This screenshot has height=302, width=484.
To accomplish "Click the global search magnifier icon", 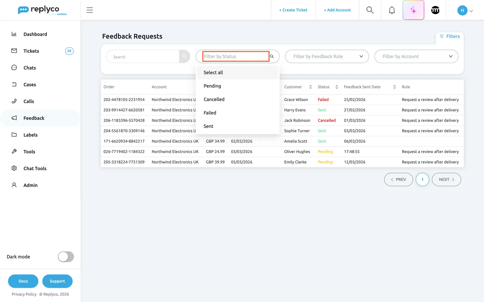I will click(370, 10).
